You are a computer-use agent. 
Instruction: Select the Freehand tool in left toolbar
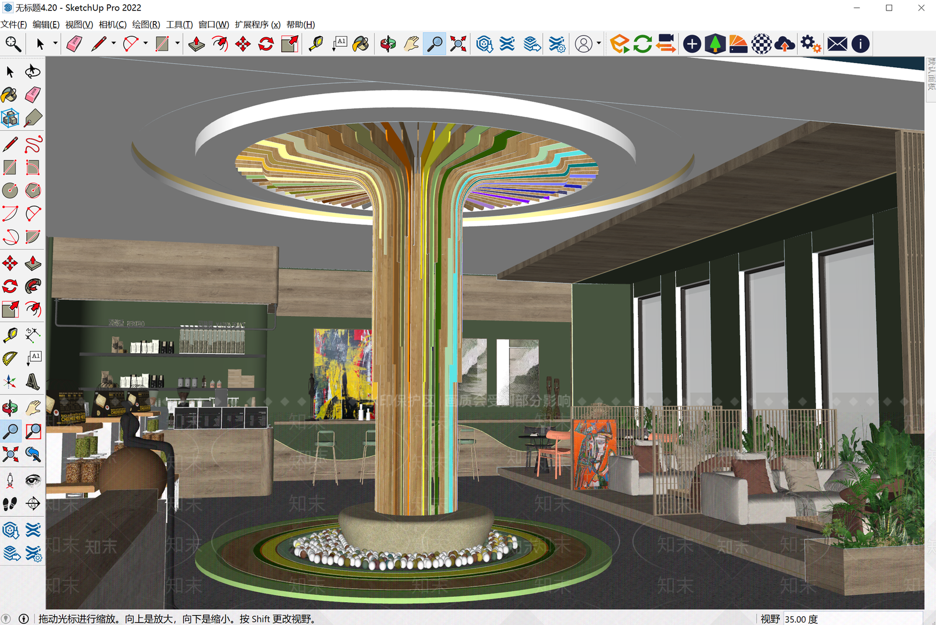click(x=33, y=144)
